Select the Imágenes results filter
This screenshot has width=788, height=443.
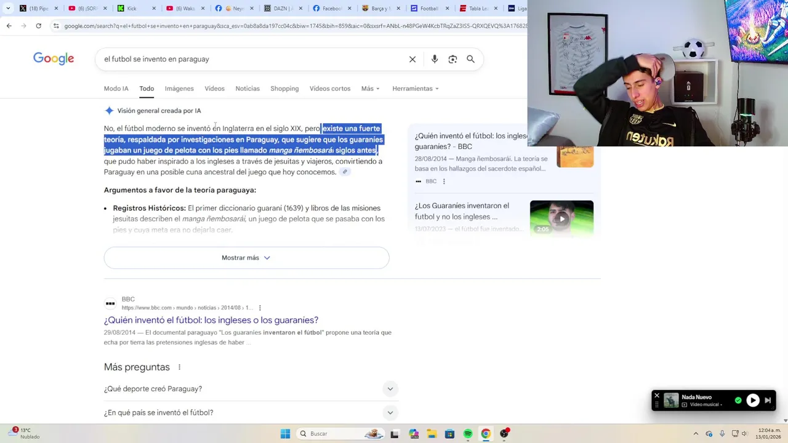point(179,89)
